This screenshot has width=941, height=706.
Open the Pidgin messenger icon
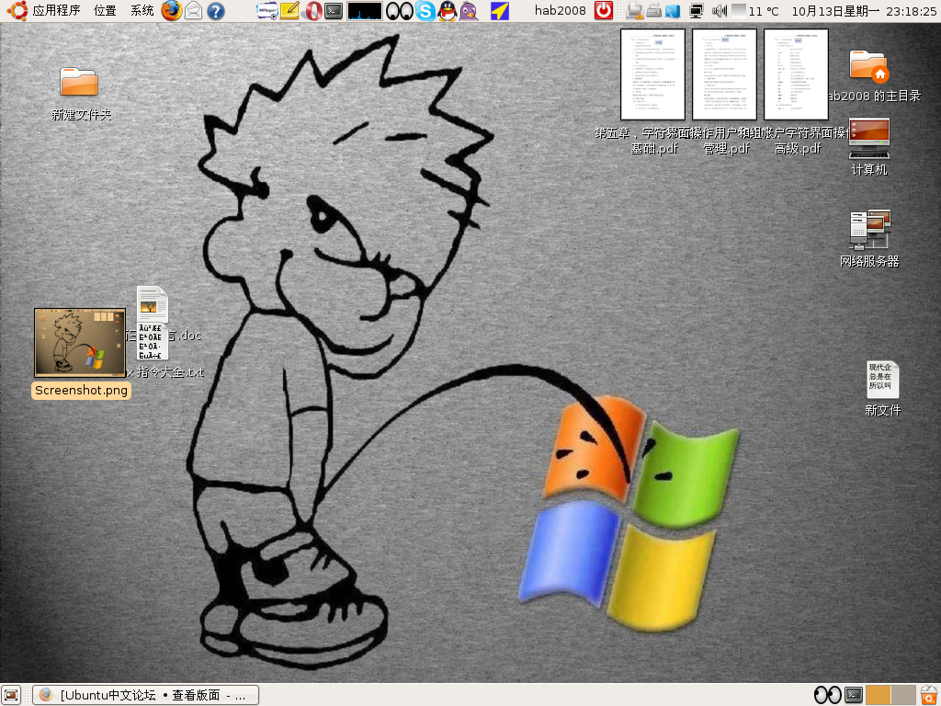point(469,11)
